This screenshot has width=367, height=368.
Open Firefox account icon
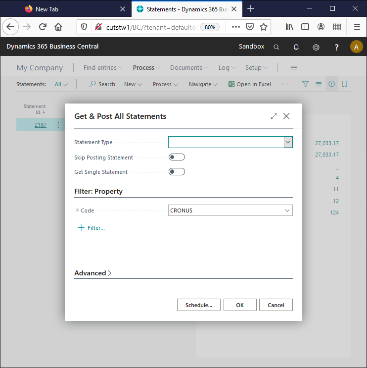click(x=321, y=27)
